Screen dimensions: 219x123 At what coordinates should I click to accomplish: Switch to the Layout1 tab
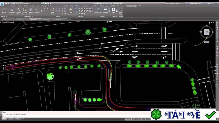pyautogui.click(x=11, y=119)
